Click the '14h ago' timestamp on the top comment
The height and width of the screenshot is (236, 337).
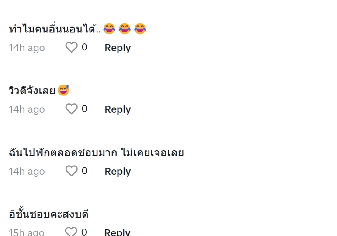coord(27,48)
